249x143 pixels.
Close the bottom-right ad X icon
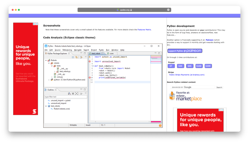click(223, 110)
